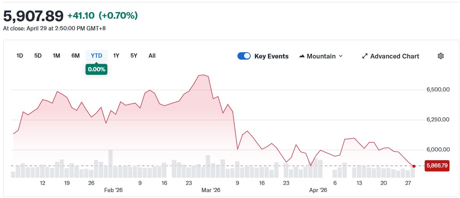Show the All time range
This screenshot has height=198, width=460.
152,56
